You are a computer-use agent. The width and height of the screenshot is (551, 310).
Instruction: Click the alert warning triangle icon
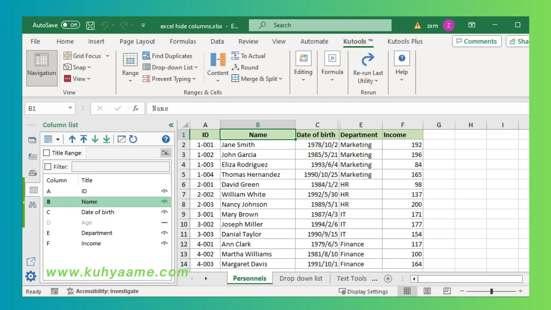pos(417,25)
